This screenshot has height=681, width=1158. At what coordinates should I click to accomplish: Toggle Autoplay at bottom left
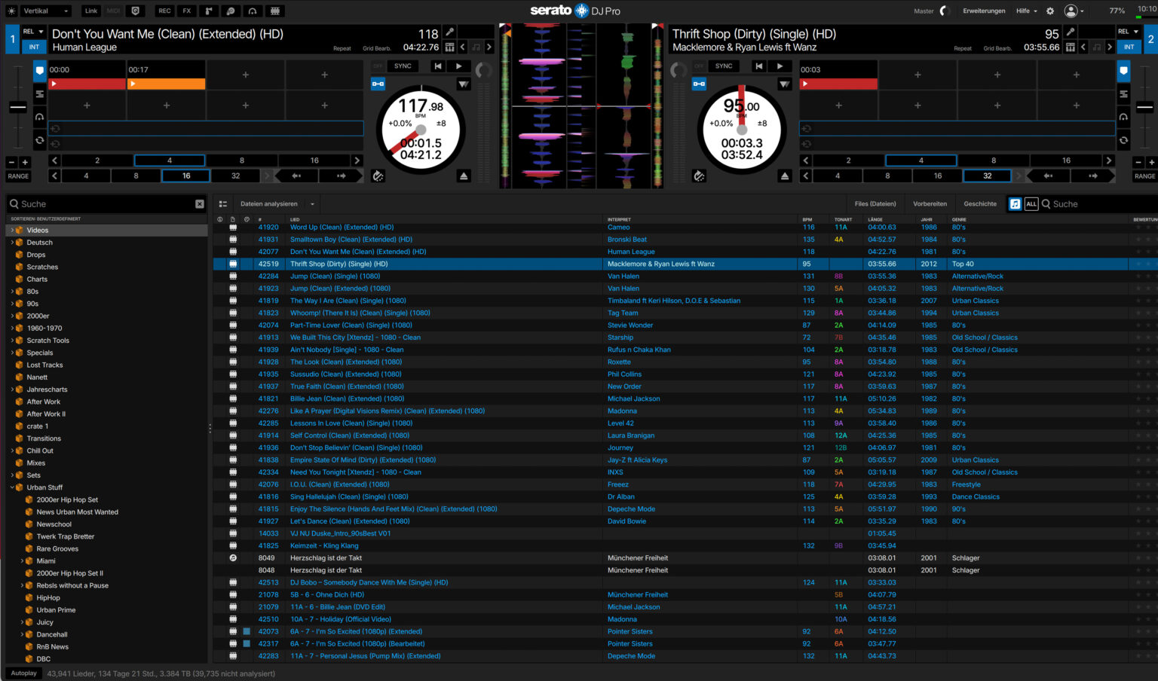tap(23, 673)
